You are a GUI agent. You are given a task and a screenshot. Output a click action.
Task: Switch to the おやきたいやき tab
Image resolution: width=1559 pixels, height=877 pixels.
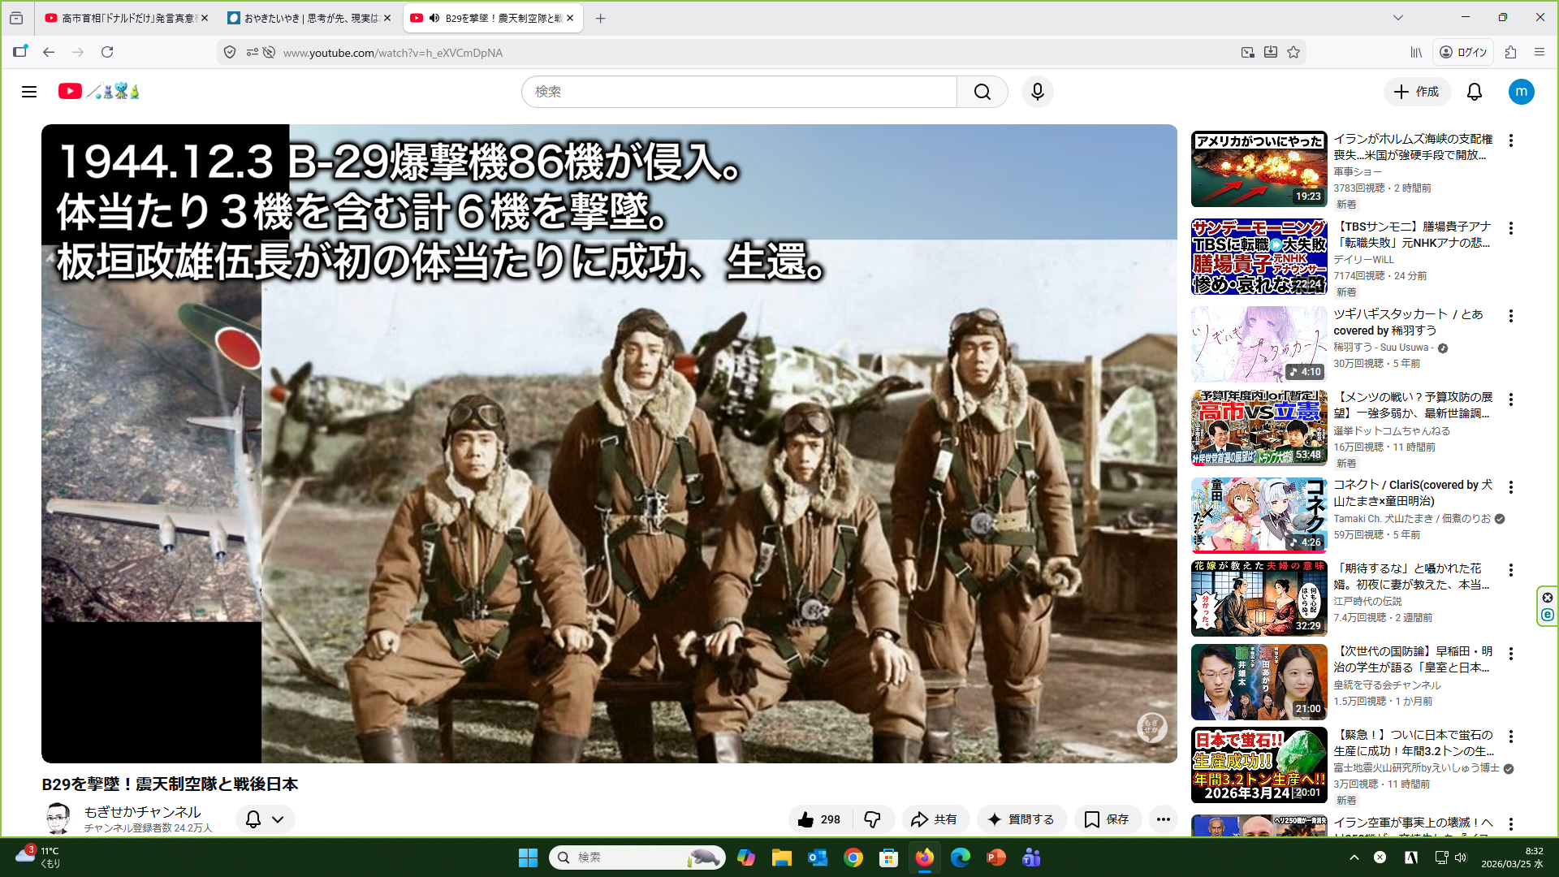click(309, 18)
